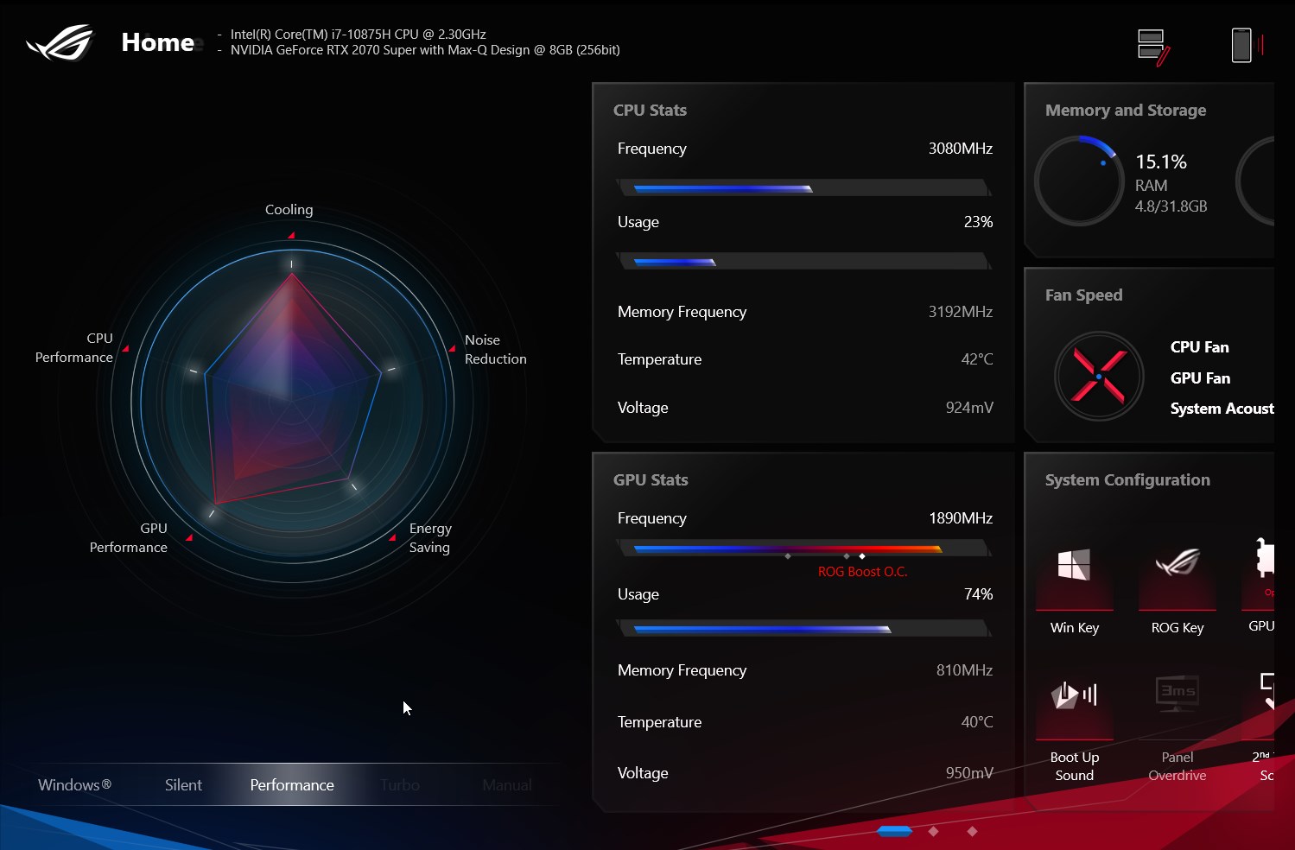Screen dimensions: 1295x850
Task: Click the CPU Stats panel heading
Action: [650, 111]
